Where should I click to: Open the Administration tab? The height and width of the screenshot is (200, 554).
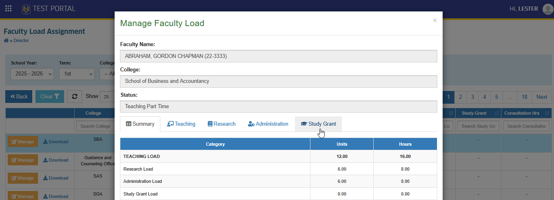click(x=268, y=124)
